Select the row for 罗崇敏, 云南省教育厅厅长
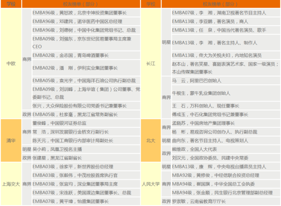 click(x=226, y=201)
